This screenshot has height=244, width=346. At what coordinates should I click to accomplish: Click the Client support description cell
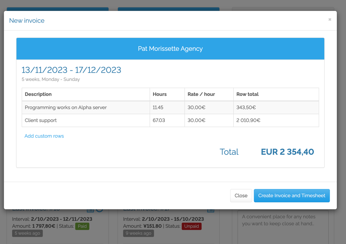40,121
